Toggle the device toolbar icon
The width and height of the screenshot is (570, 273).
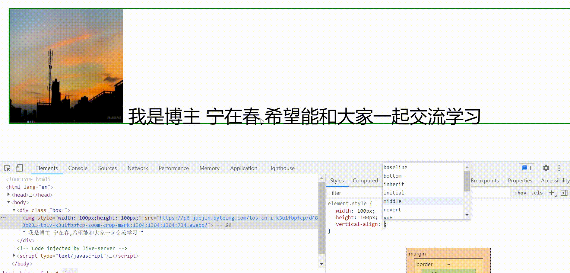(x=19, y=168)
